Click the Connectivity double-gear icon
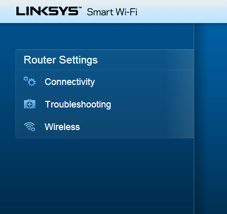The image size is (227, 214). click(30, 81)
